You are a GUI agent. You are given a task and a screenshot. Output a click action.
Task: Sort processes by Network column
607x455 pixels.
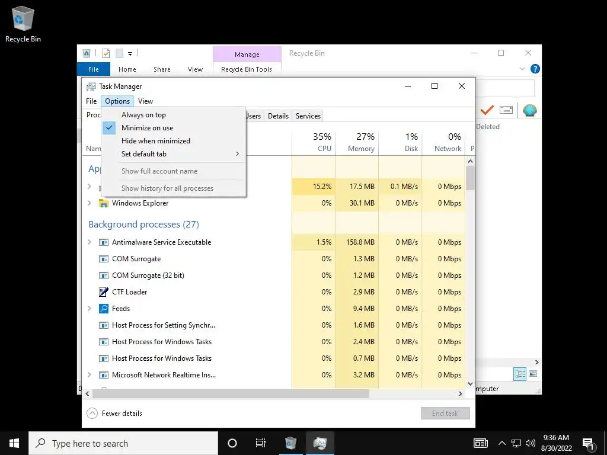tap(443, 142)
